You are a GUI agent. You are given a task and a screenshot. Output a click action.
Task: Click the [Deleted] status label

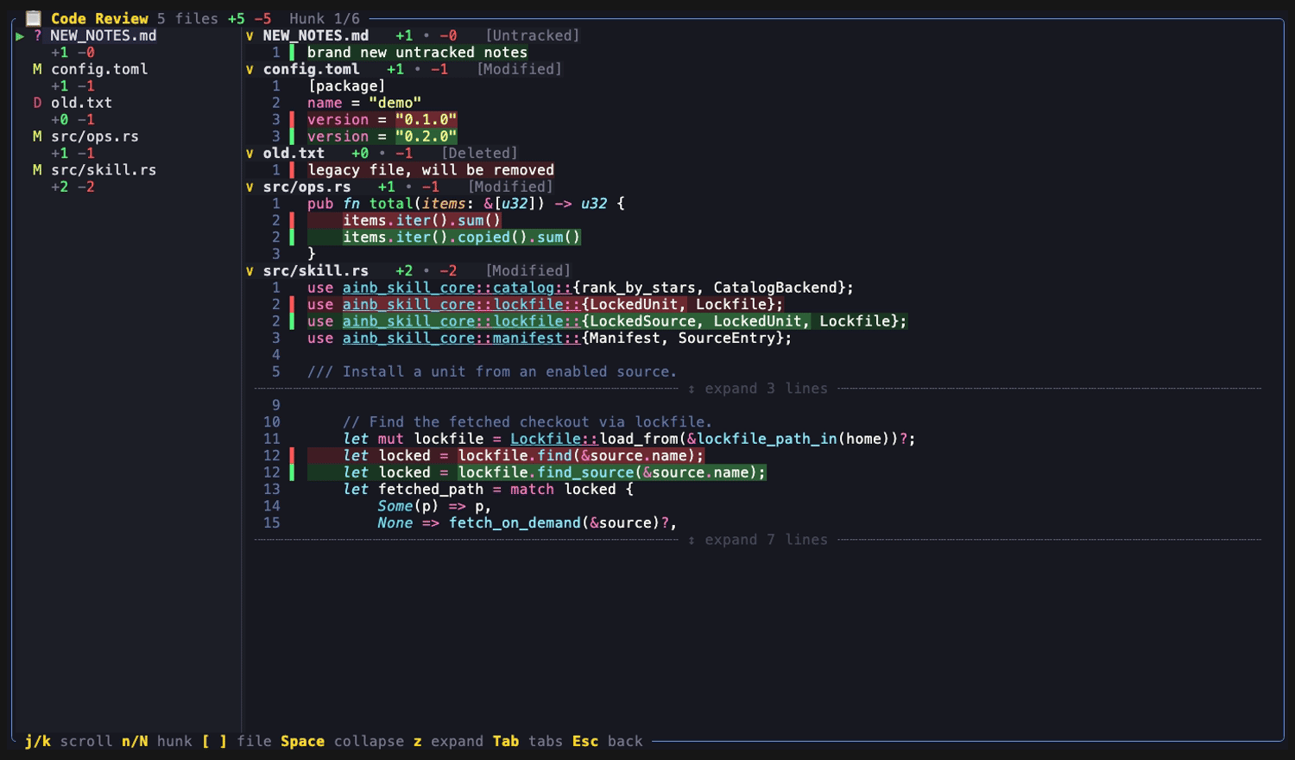[480, 153]
